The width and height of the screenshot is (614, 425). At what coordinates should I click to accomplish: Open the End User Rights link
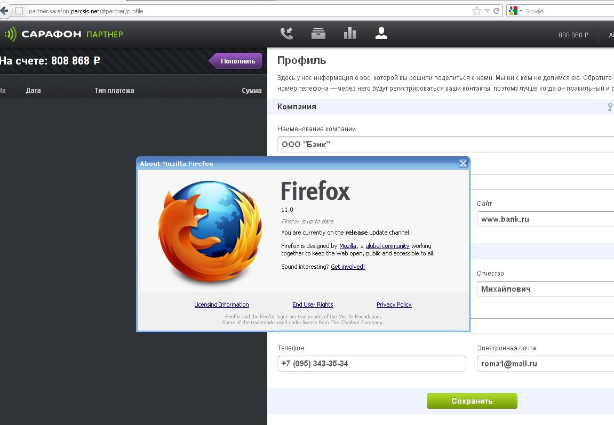pos(313,304)
